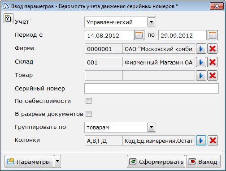Click the empty Товар name field
This screenshot has height=171, width=226.
pyautogui.click(x=159, y=75)
